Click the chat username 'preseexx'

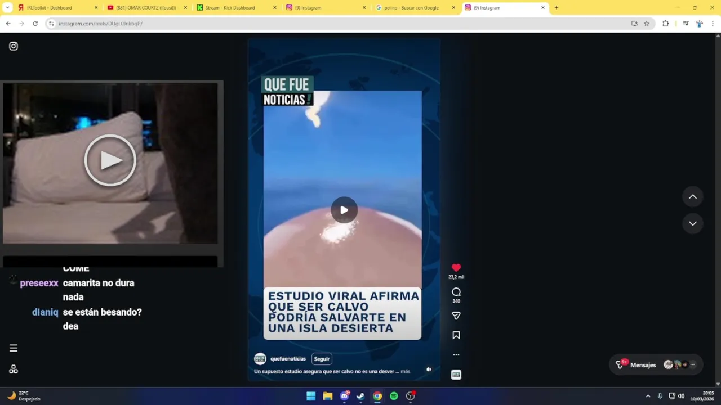pyautogui.click(x=39, y=283)
